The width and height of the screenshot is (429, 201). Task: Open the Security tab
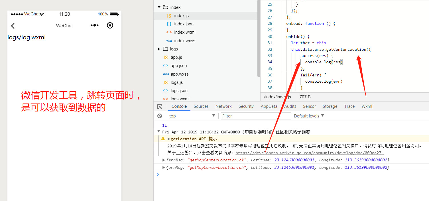point(246,106)
